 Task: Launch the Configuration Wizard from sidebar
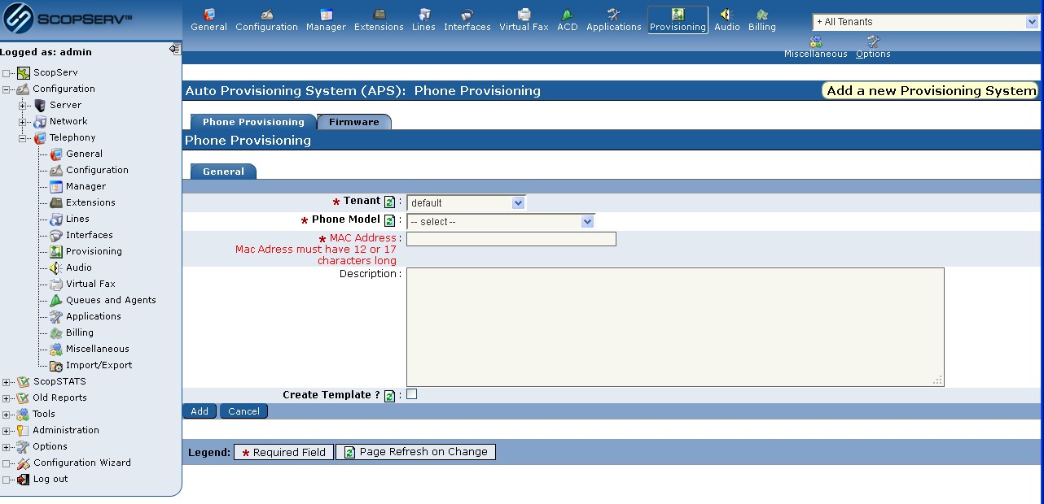coord(81,463)
